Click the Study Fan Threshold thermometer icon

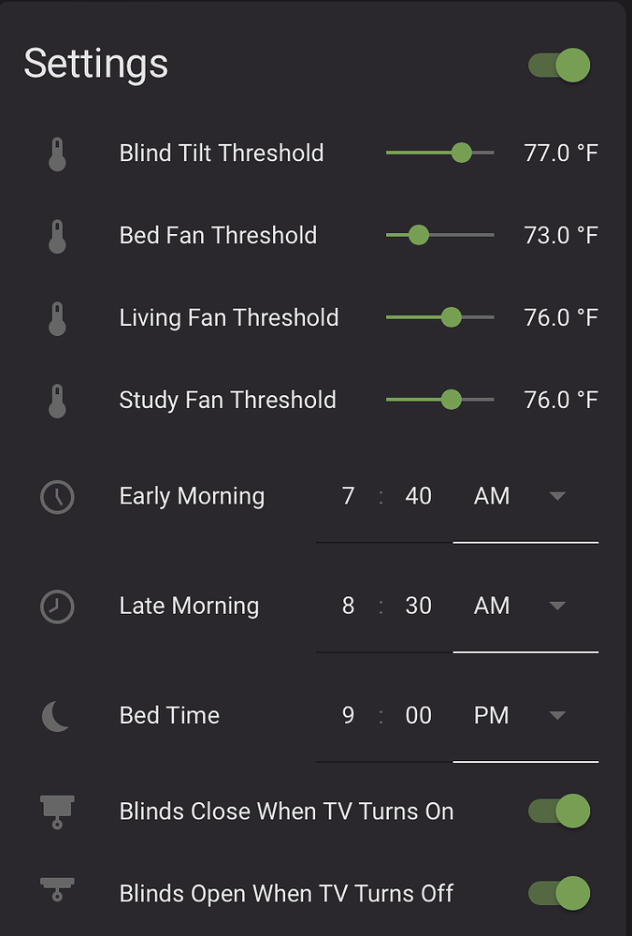click(56, 400)
